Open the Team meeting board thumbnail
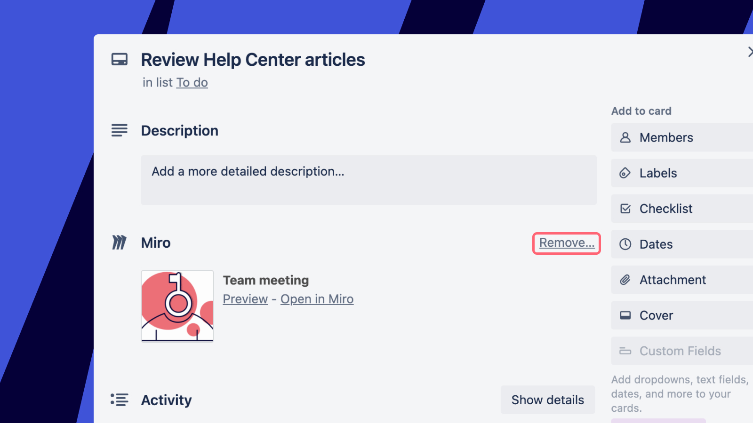The width and height of the screenshot is (753, 423). pos(177,306)
